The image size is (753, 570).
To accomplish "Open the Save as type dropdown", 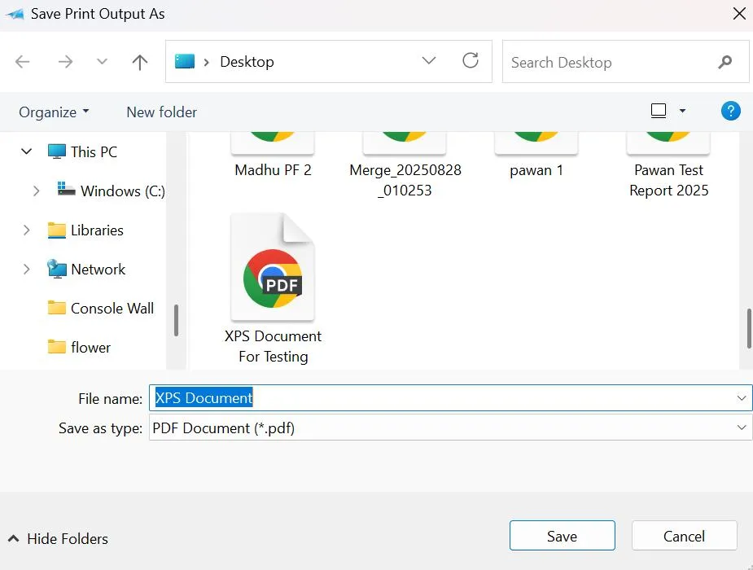I will pos(742,427).
